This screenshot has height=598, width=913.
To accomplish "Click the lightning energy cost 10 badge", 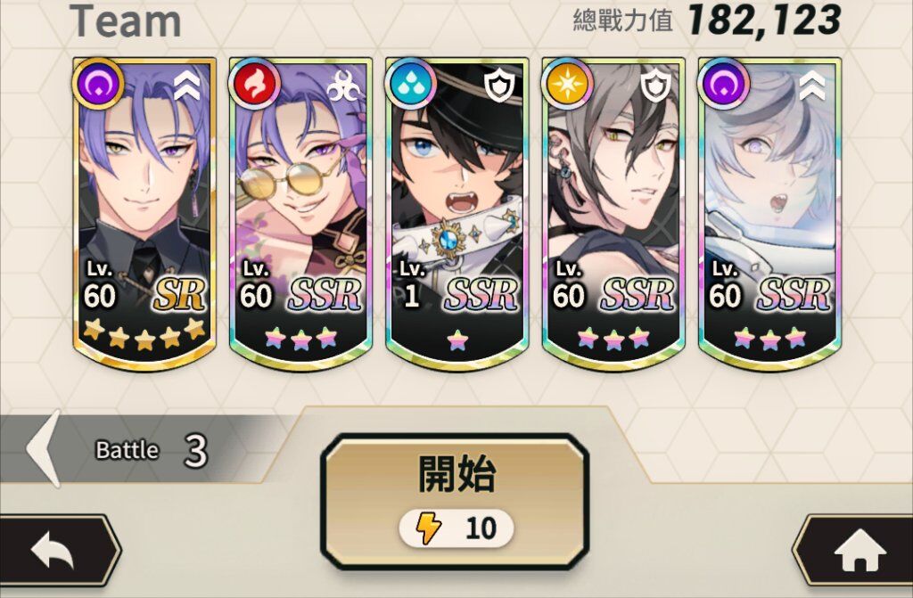I will (x=456, y=528).
